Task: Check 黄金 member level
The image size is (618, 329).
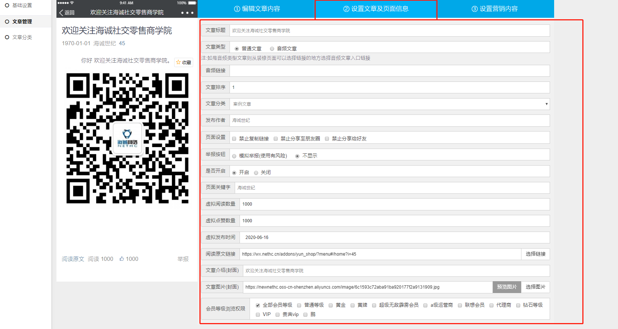Action: (331, 305)
